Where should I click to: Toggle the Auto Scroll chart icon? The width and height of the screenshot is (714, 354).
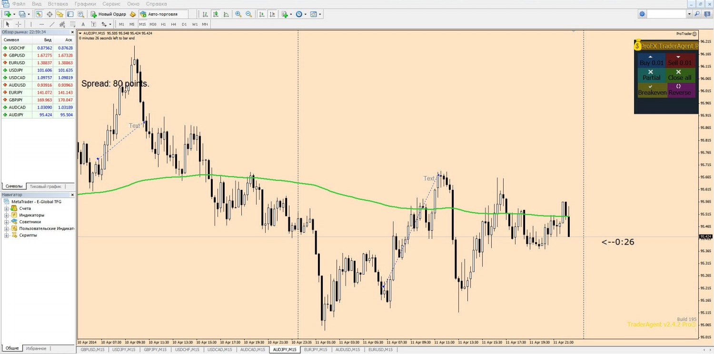tap(261, 14)
